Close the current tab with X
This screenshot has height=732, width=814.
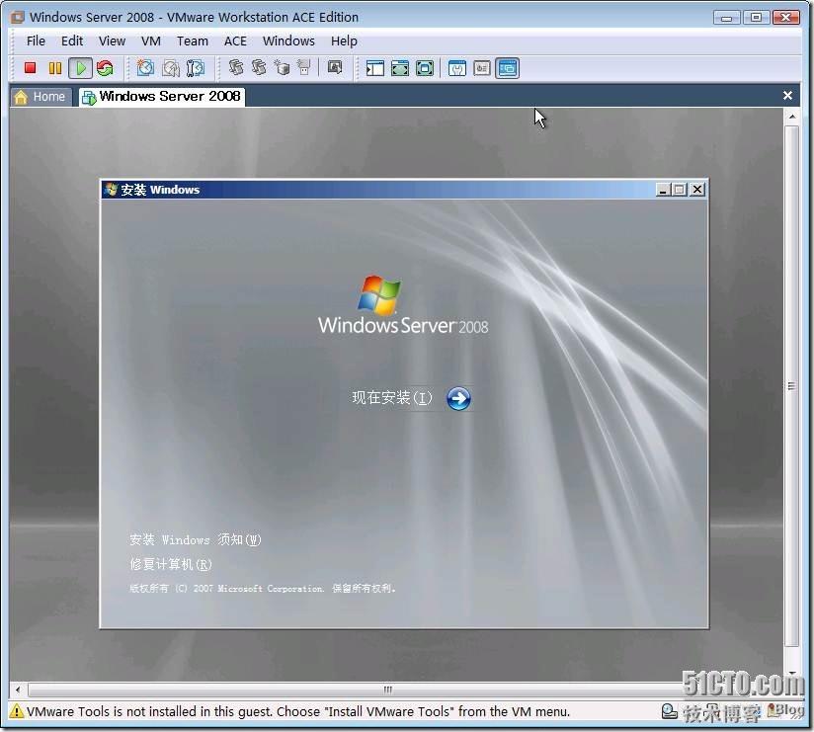[787, 96]
